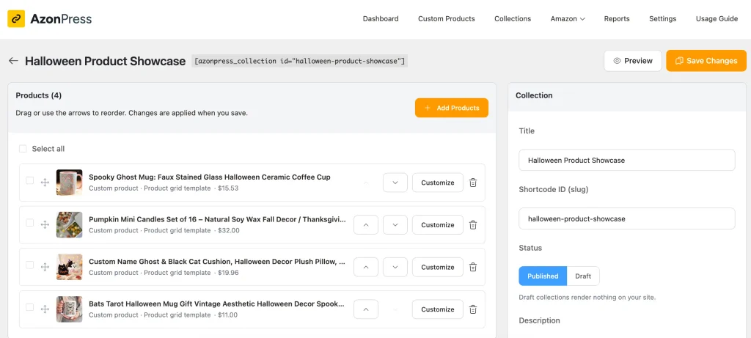This screenshot has height=338, width=751.
Task: Click the AzonPress logo icon
Action: (16, 19)
